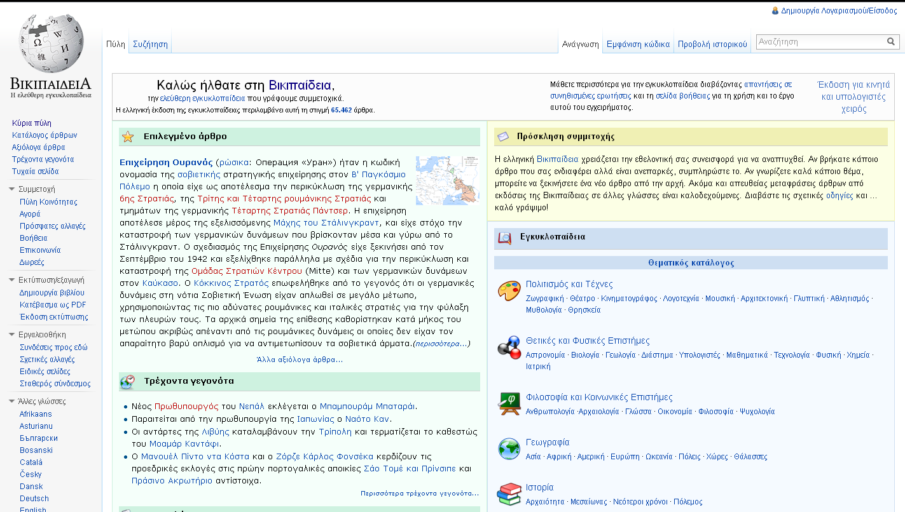Click the magnifier book icon beside Εγκυκλοπαίδεια

tap(504, 238)
